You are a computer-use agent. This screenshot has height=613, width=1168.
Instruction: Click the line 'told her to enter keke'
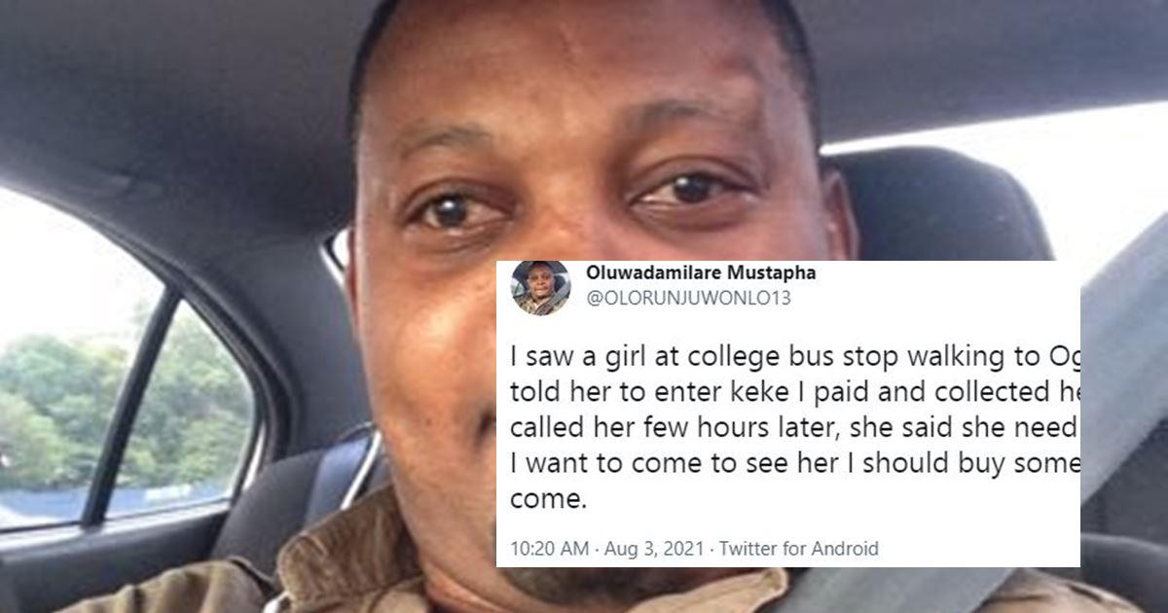795,392
